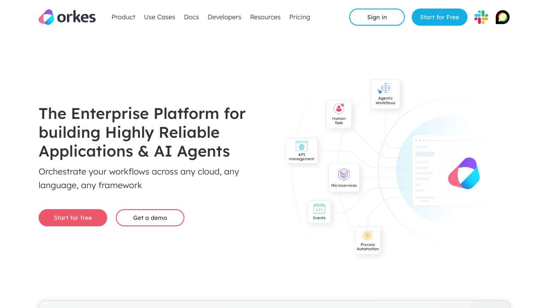This screenshot has width=549, height=308.
Task: Go to Docs in the navigation
Action: (191, 17)
